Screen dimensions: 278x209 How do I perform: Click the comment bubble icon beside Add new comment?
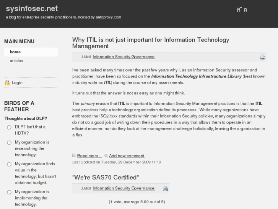(x=106, y=156)
